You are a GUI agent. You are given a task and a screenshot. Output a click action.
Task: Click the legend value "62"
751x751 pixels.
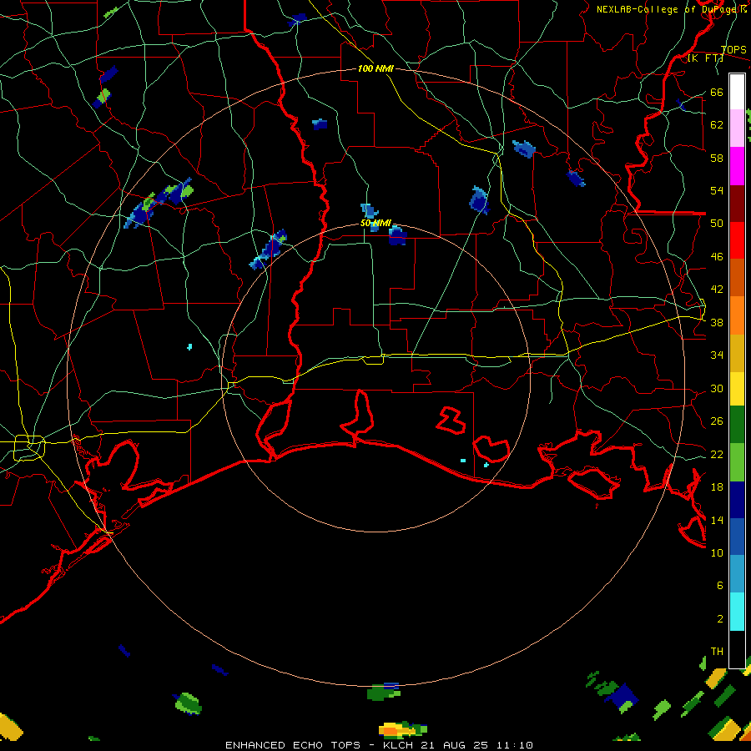point(717,125)
